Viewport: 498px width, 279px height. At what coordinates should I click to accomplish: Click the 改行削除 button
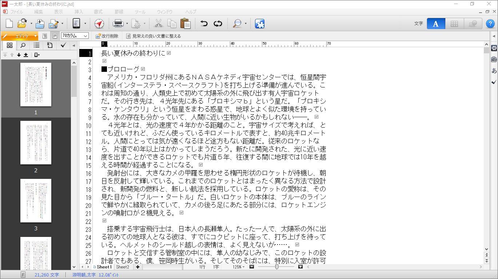click(x=107, y=36)
